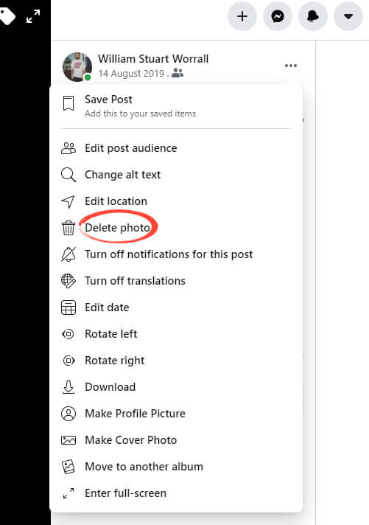Select Save Post menu entry

[x=176, y=105]
